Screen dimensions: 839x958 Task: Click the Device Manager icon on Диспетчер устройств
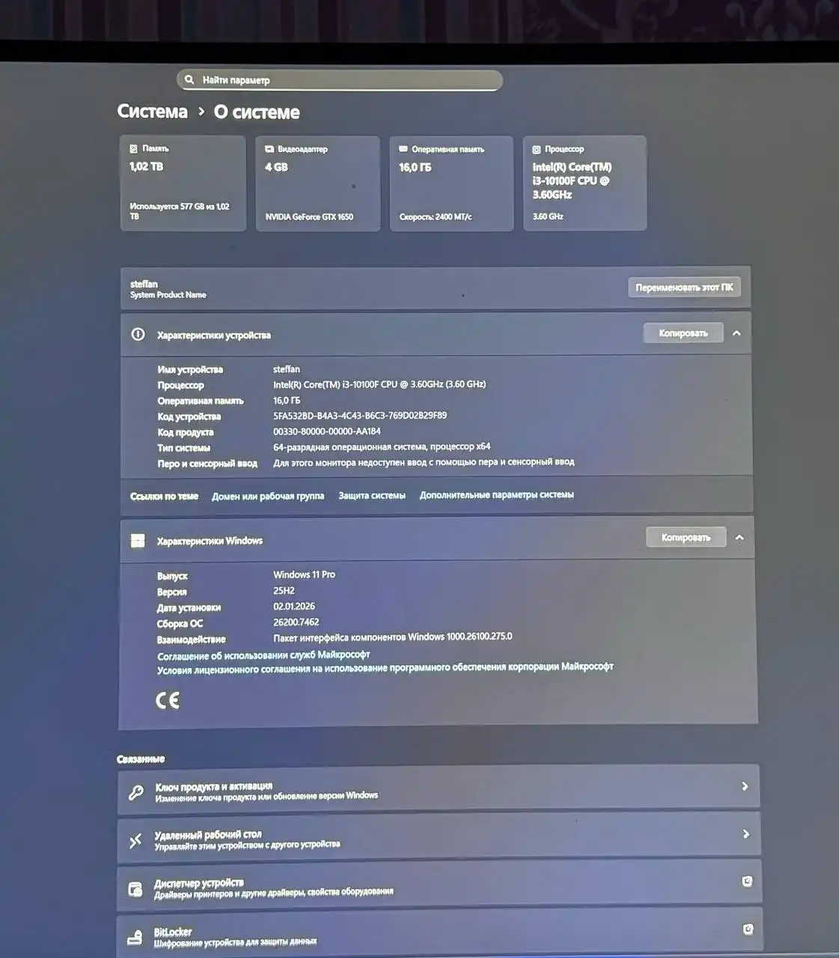135,887
